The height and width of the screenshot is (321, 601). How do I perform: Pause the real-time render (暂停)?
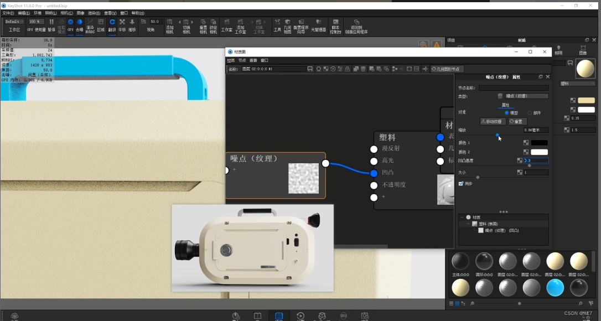click(x=51, y=25)
